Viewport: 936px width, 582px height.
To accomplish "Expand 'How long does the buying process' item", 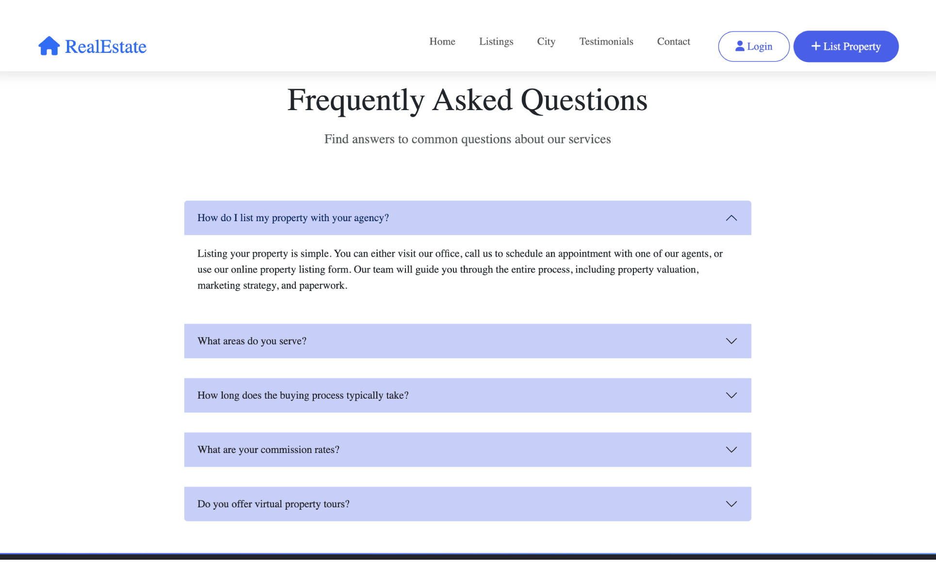I will [x=303, y=395].
